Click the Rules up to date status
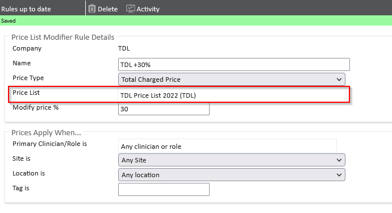Screen dimensions: 392x213 (26, 9)
